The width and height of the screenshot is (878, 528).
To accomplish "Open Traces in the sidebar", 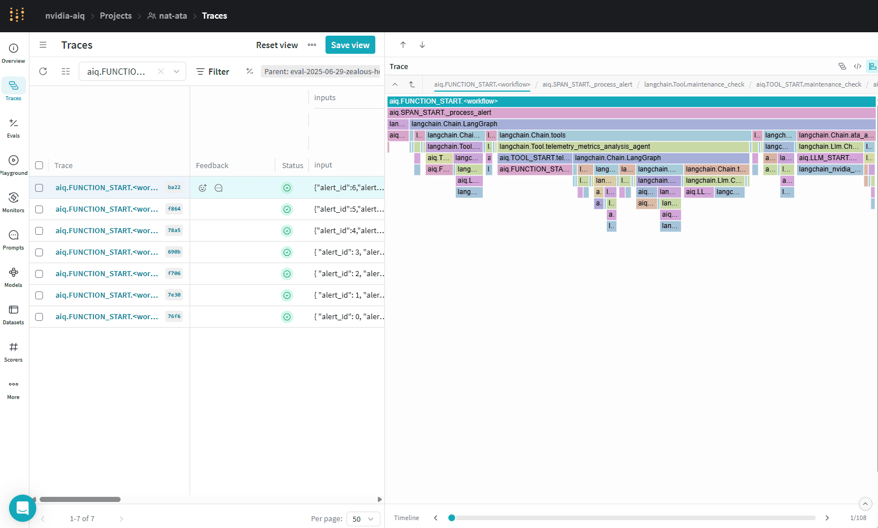I will point(14,90).
